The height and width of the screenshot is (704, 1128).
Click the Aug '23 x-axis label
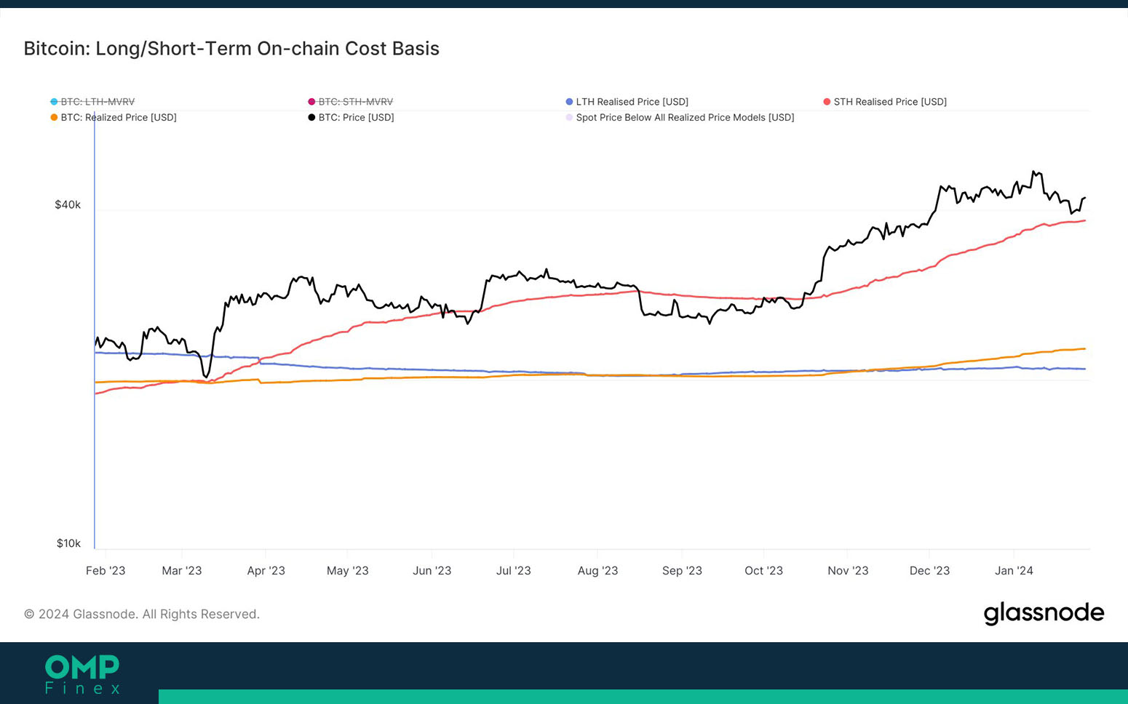pyautogui.click(x=597, y=571)
